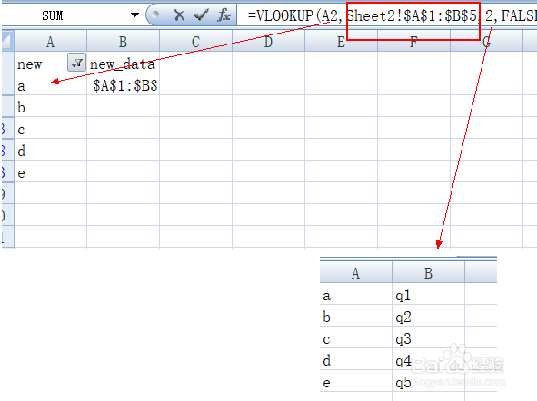This screenshot has width=537, height=401.
Task: Select column A header in lookup table
Action: (x=355, y=273)
